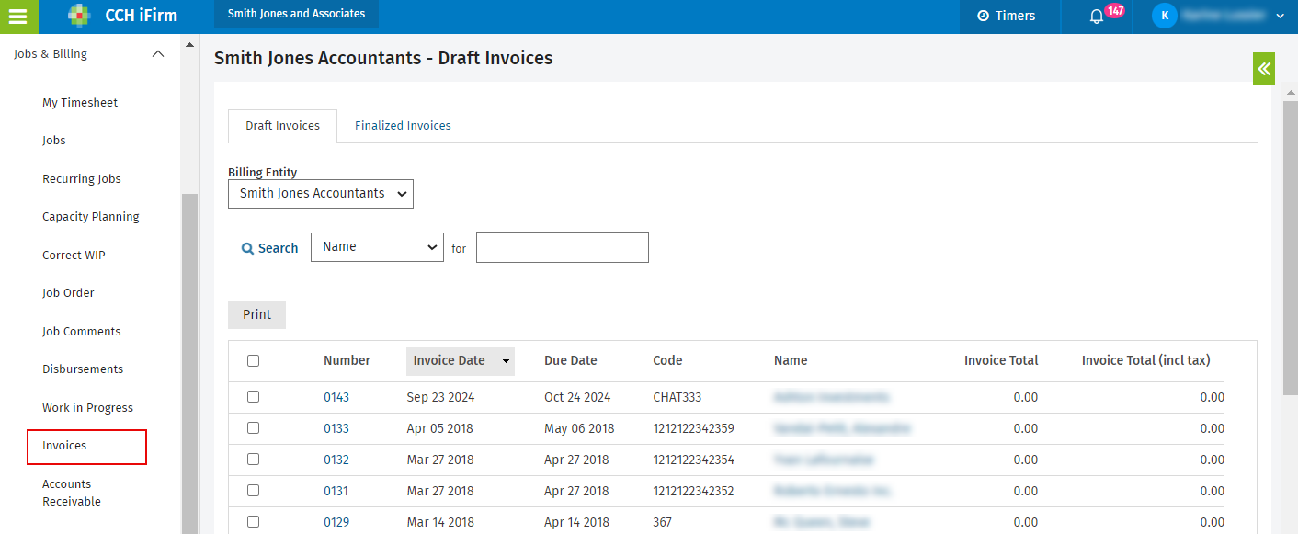
Task: Click the search text input box
Action: pyautogui.click(x=563, y=247)
